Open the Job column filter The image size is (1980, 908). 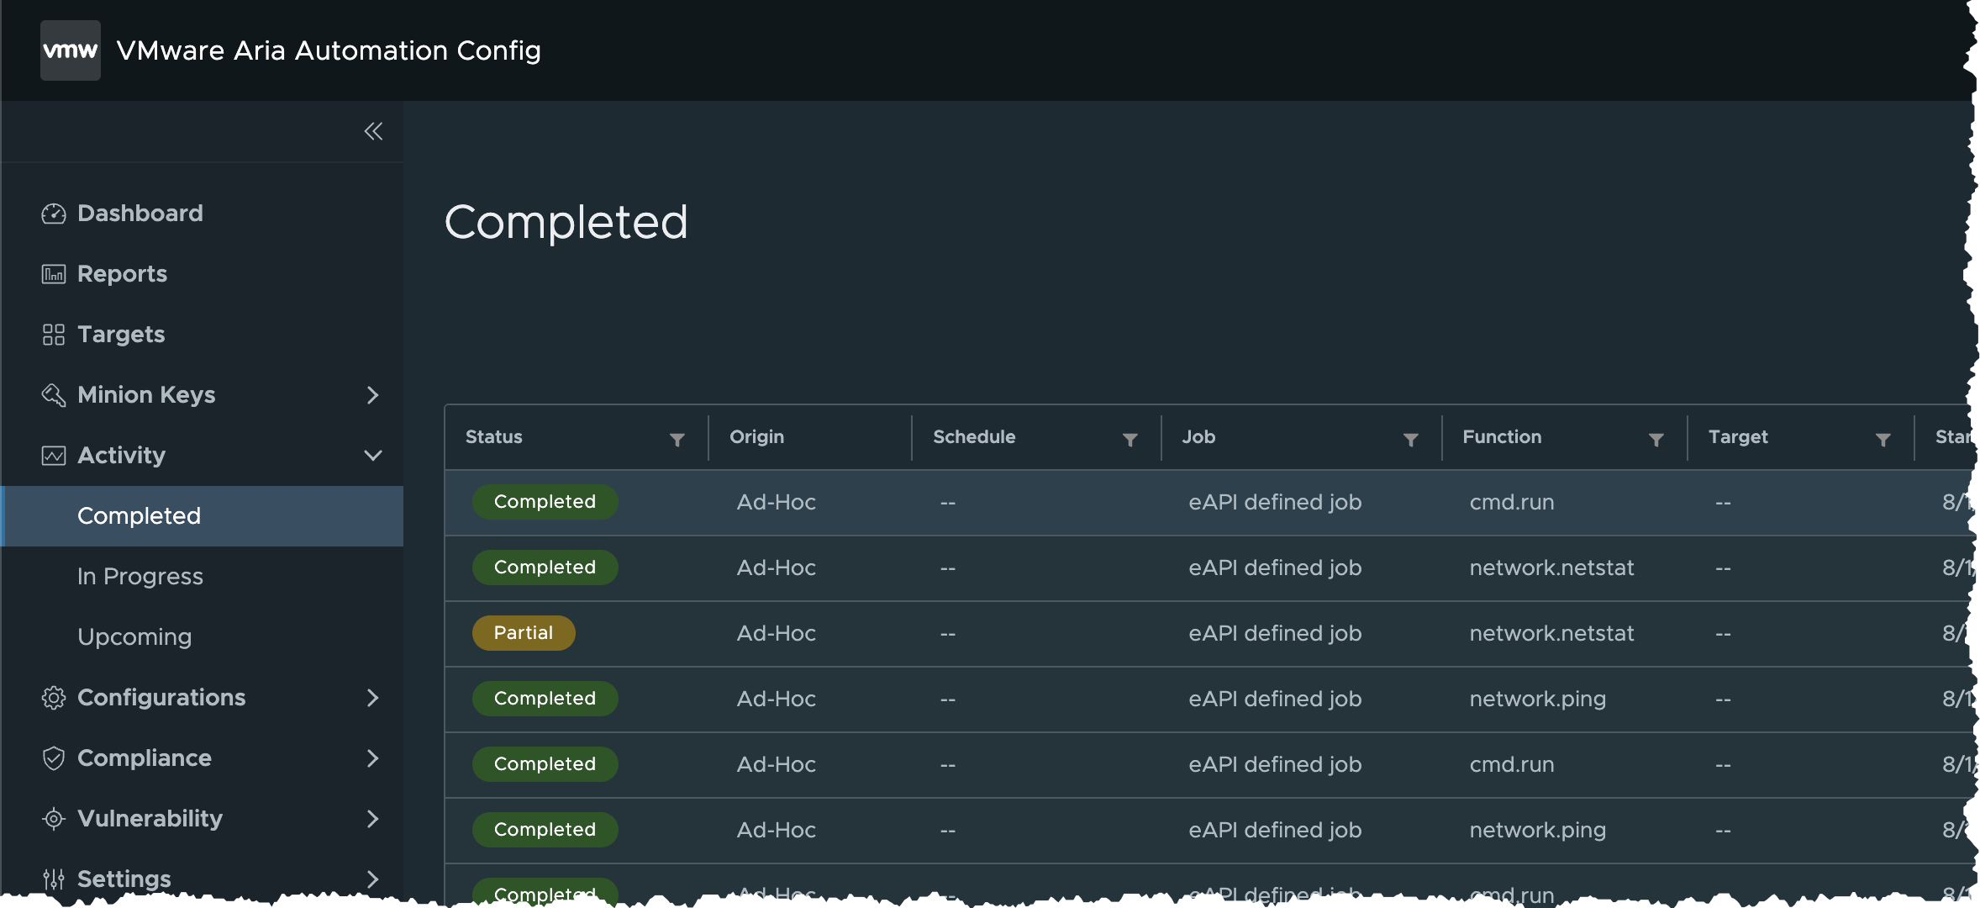click(x=1411, y=439)
